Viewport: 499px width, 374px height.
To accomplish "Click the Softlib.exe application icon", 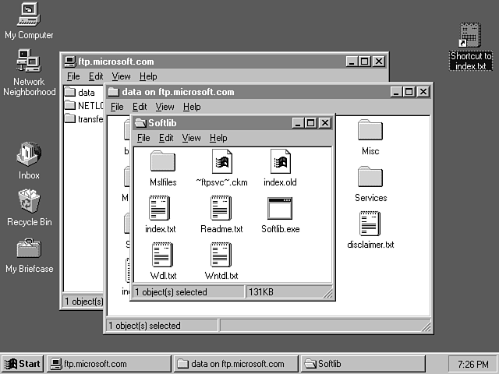I will coord(280,209).
